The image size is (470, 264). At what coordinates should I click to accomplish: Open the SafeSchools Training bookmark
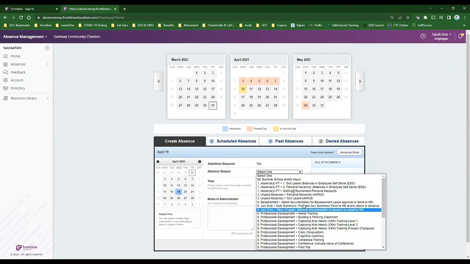coord(342,25)
